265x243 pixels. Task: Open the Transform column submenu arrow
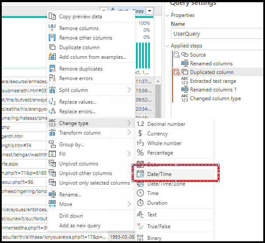129,132
